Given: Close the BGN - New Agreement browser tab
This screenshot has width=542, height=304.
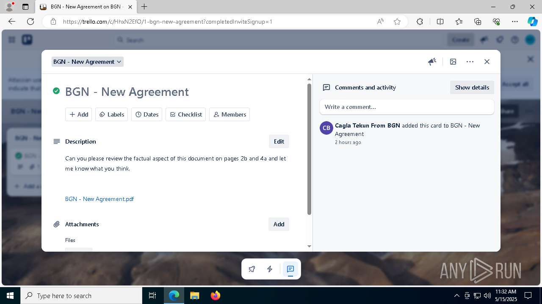Looking at the screenshot, I should [130, 7].
